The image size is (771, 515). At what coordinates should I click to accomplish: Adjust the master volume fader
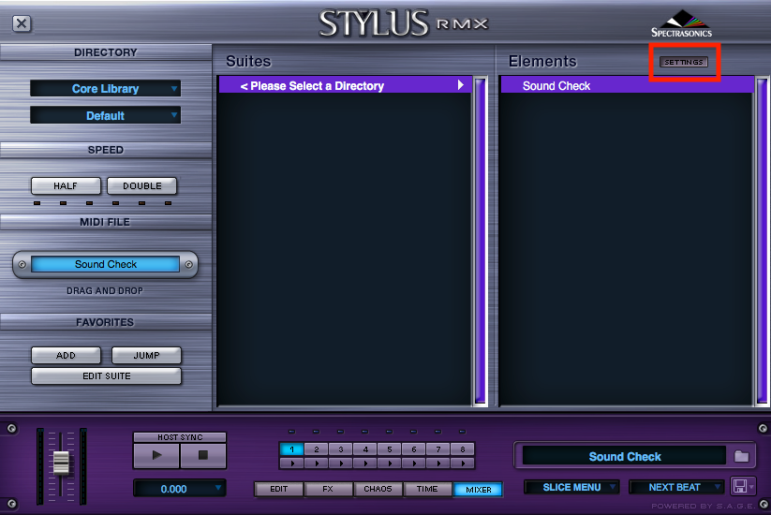(x=61, y=463)
